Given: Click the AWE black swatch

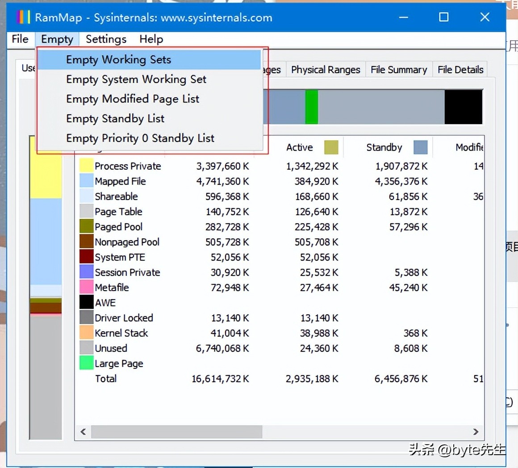Looking at the screenshot, I should (86, 302).
